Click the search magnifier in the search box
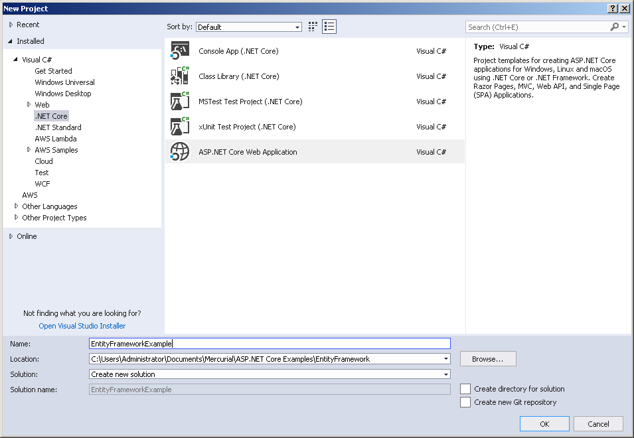 click(x=615, y=26)
